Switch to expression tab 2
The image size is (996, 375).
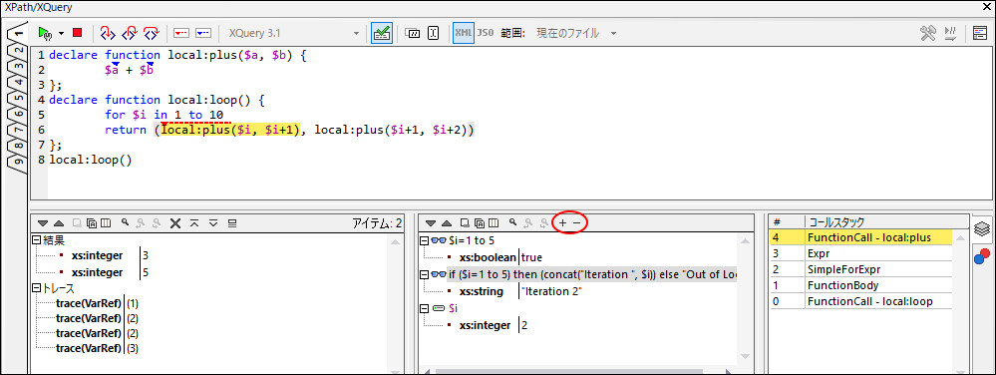(18, 50)
